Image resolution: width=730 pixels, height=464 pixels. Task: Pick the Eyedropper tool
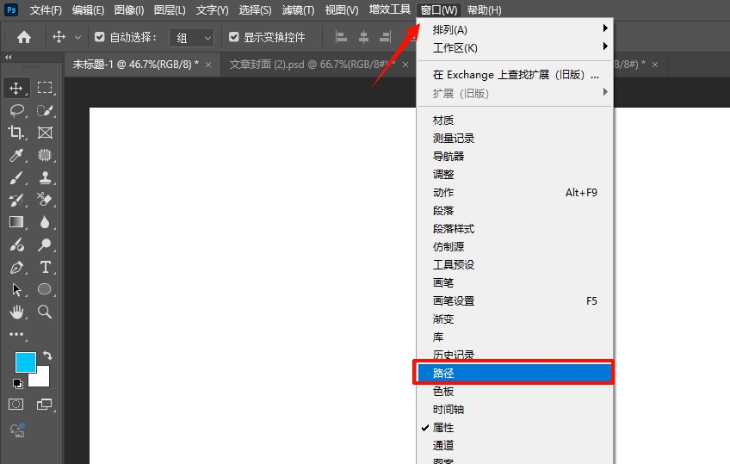click(16, 155)
